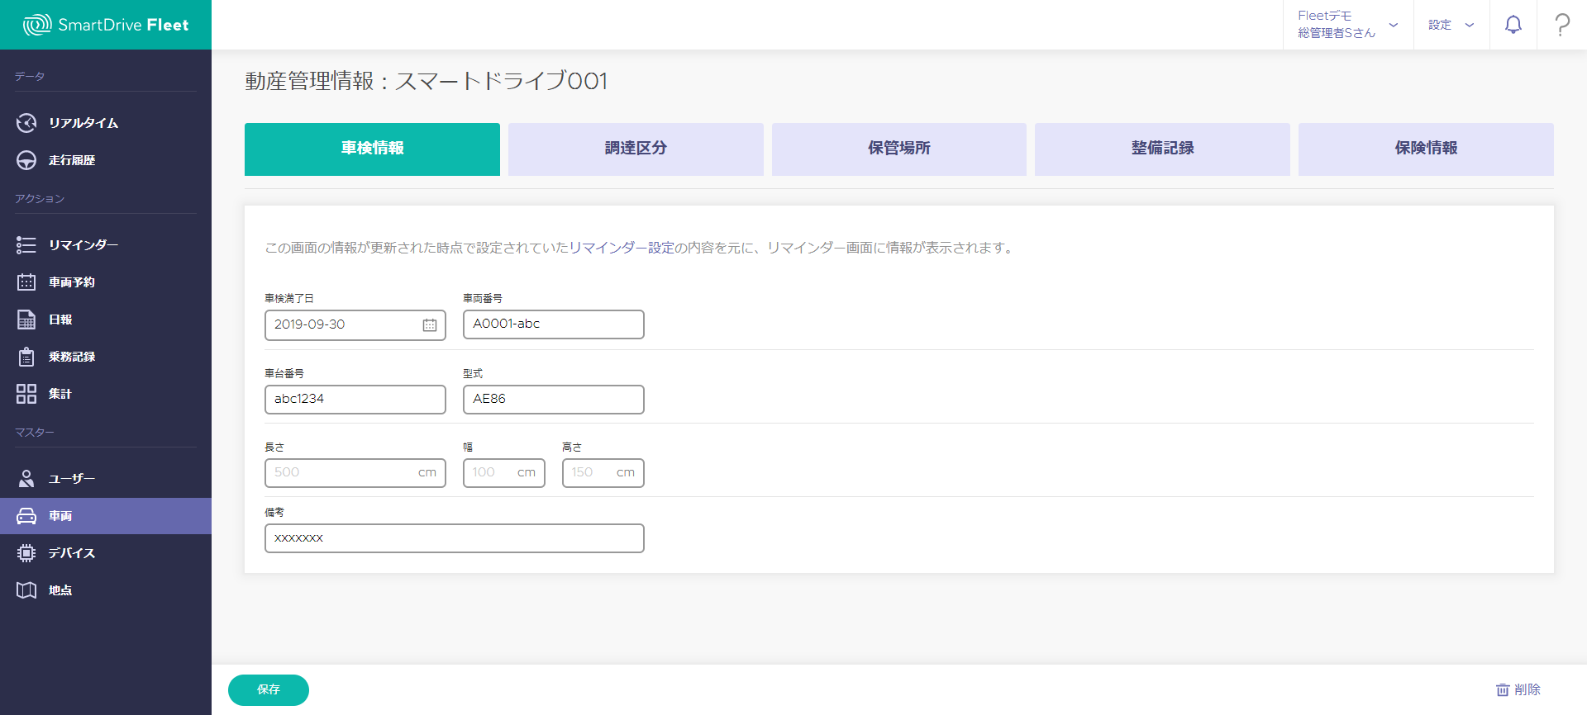The width and height of the screenshot is (1587, 715).
Task: Expand the 設定 dropdown menu
Action: tap(1451, 25)
